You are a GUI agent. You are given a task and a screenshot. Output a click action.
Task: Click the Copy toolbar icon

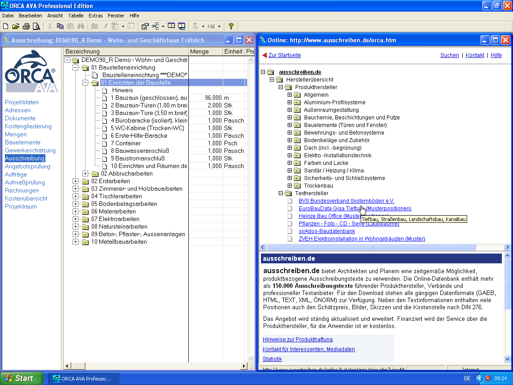[60, 26]
